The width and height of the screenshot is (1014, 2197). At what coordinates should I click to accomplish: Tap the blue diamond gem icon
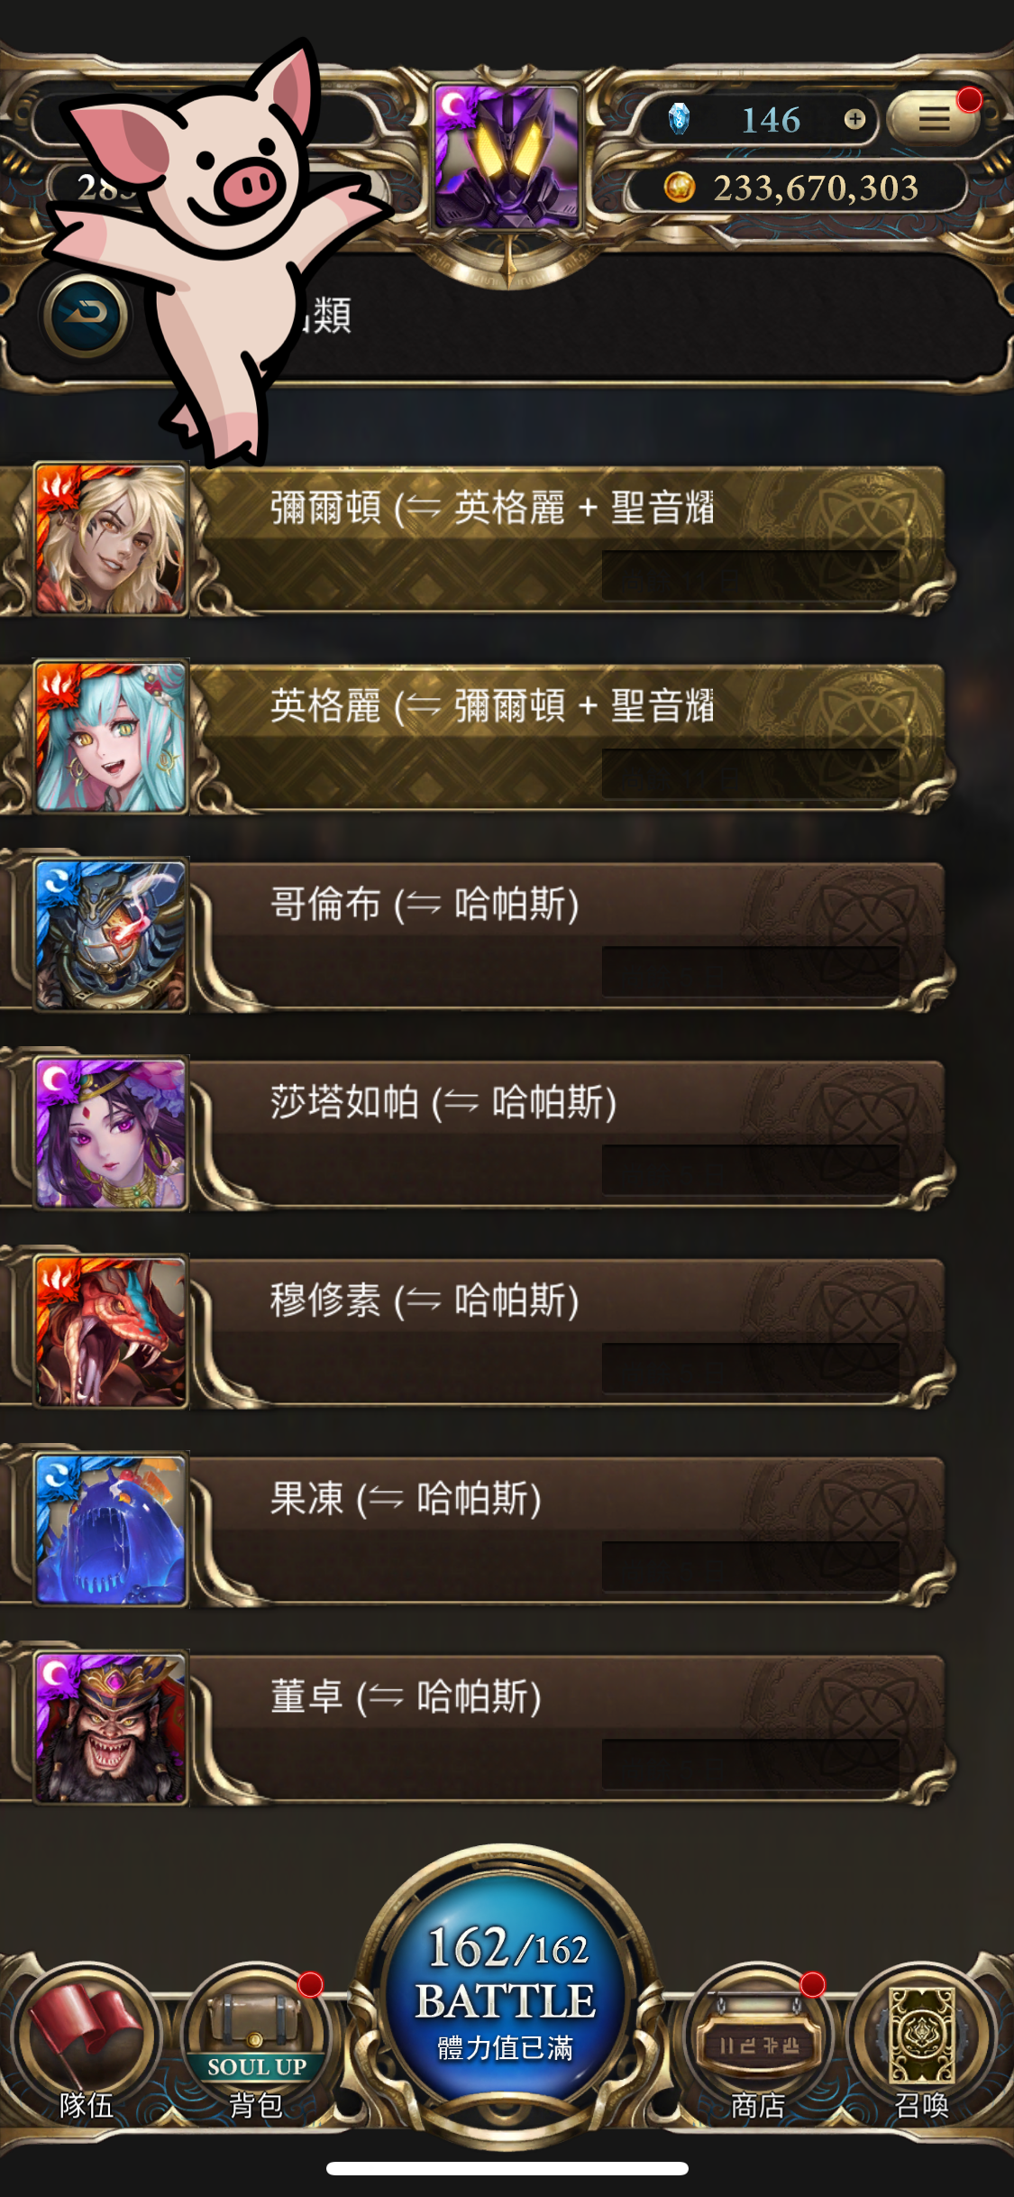pyautogui.click(x=679, y=119)
